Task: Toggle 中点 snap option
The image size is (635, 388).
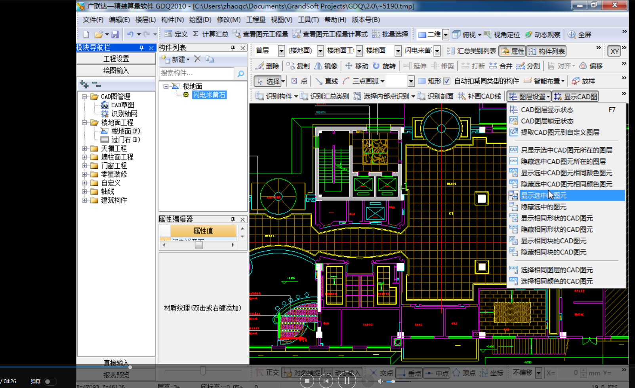Action: pos(437,373)
